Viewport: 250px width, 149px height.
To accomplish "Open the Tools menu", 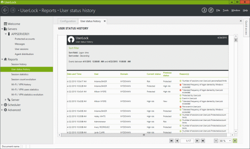I will tap(226, 10).
